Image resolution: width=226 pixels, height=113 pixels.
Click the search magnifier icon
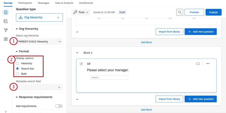point(180,12)
